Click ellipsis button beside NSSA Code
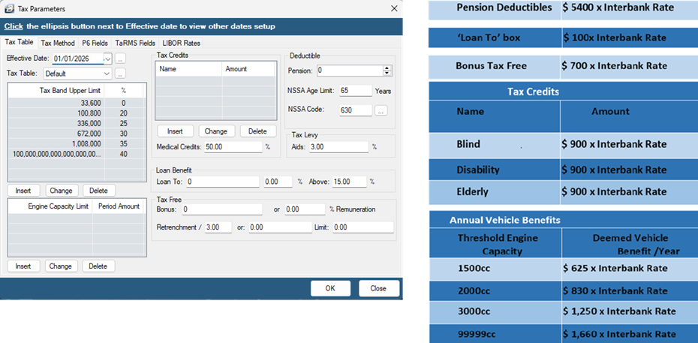This screenshot has width=698, height=343. tap(381, 110)
